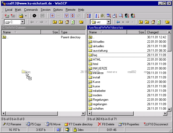The height and width of the screenshot is (133, 173).
Task: Click the 3des lock status icon
Action: [x=75, y=130]
